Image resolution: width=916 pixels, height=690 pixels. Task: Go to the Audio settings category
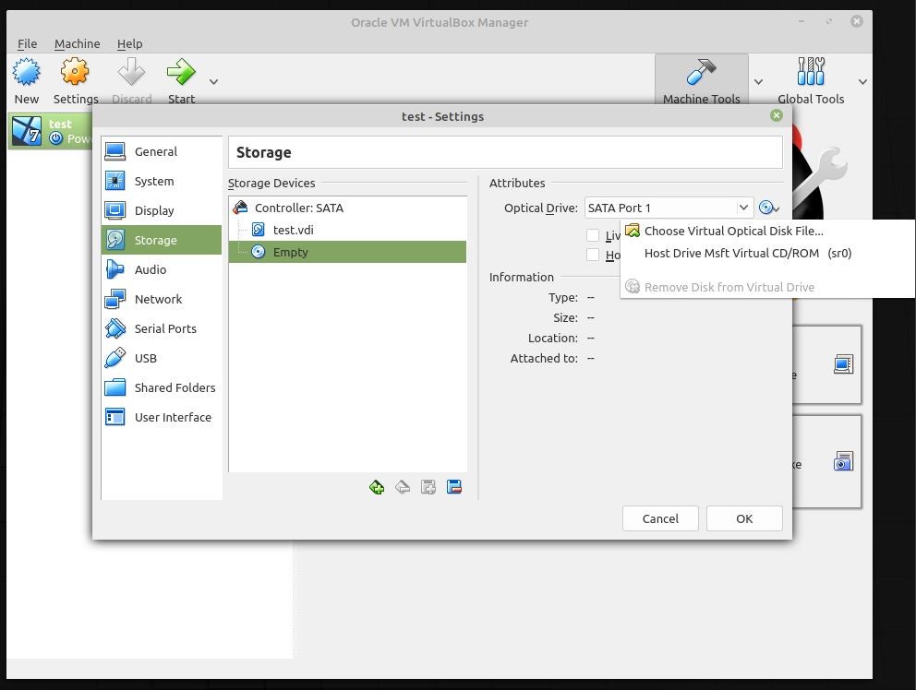tap(162, 269)
